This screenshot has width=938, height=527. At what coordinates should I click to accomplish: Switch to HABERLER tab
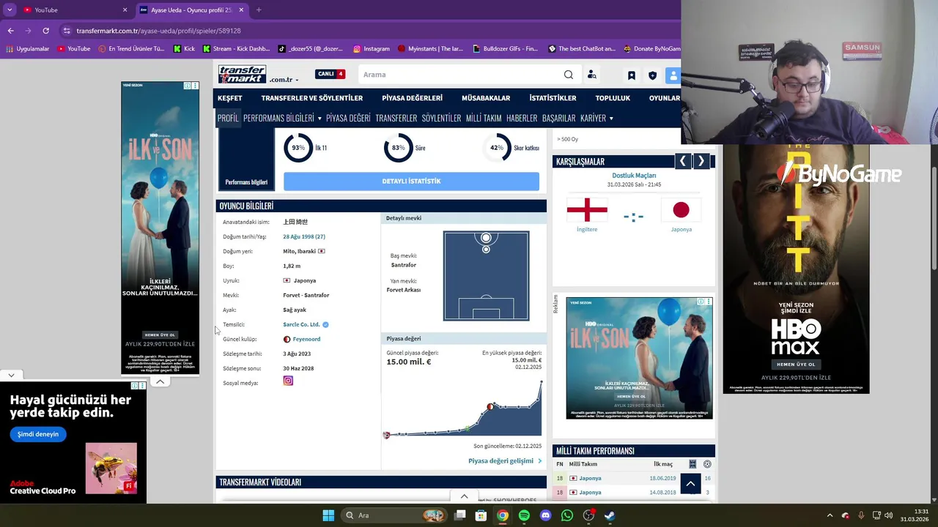[x=522, y=118]
